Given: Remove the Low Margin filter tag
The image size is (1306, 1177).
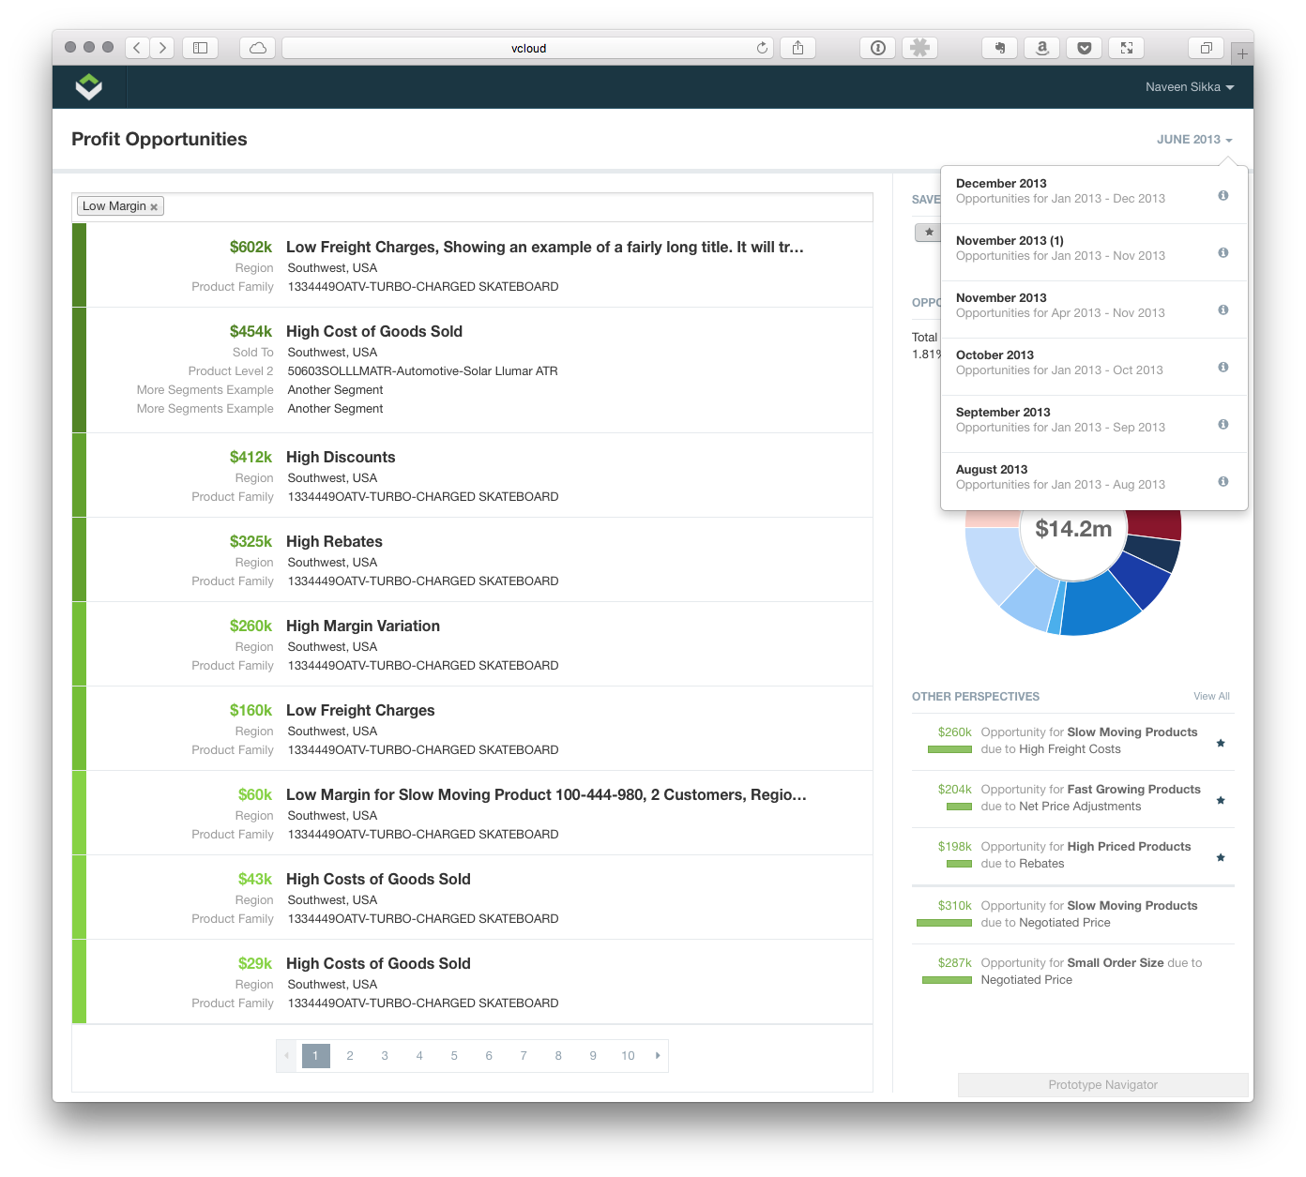Looking at the screenshot, I should pyautogui.click(x=154, y=207).
